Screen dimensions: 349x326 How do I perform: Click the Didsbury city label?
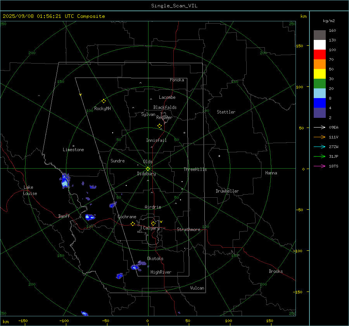[x=146, y=174]
